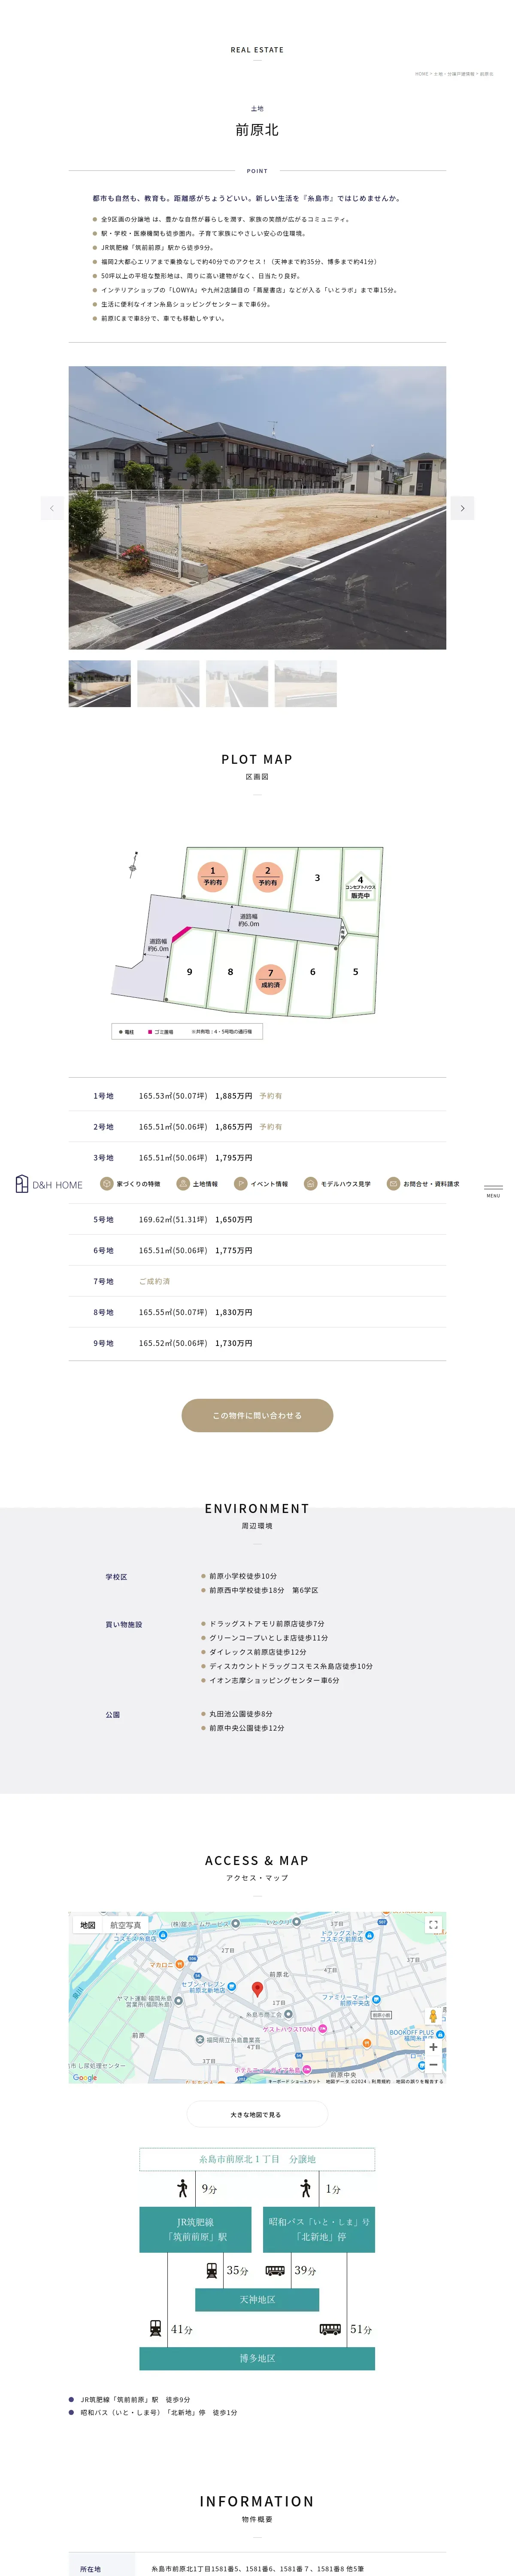
Task: Show the previous slideshow photo
Action: [x=52, y=508]
